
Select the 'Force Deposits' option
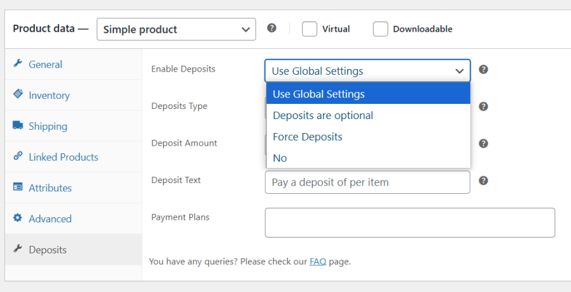click(308, 137)
